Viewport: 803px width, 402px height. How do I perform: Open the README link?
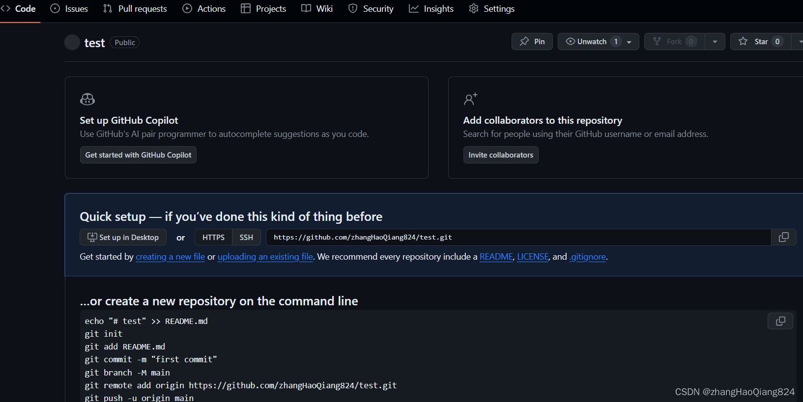pyautogui.click(x=496, y=257)
